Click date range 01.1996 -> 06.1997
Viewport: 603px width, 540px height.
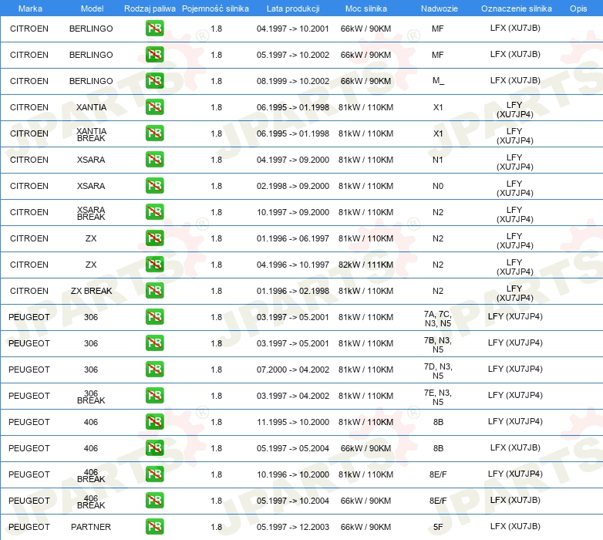tap(293, 238)
